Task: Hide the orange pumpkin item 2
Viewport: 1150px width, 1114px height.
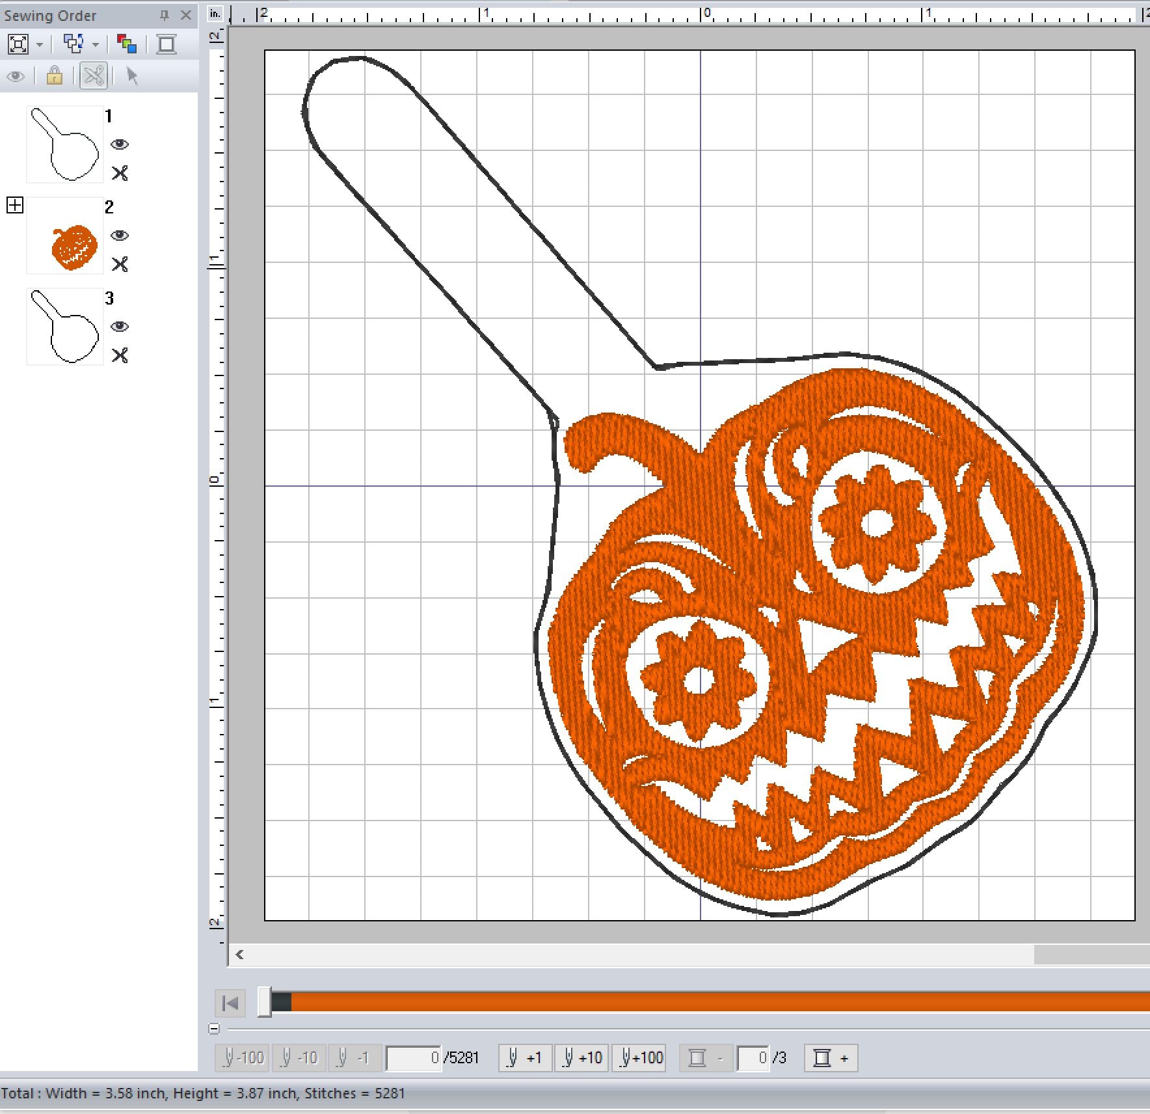Action: [x=120, y=236]
